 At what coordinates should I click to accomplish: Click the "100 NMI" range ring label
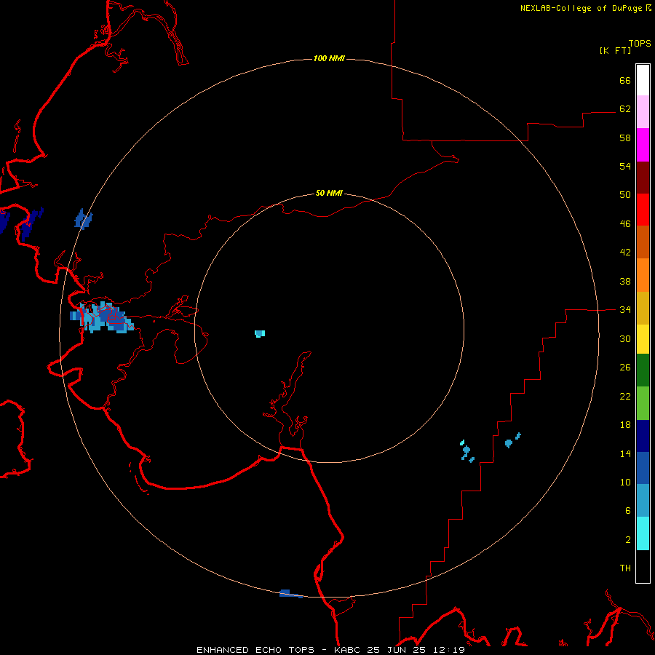329,58
